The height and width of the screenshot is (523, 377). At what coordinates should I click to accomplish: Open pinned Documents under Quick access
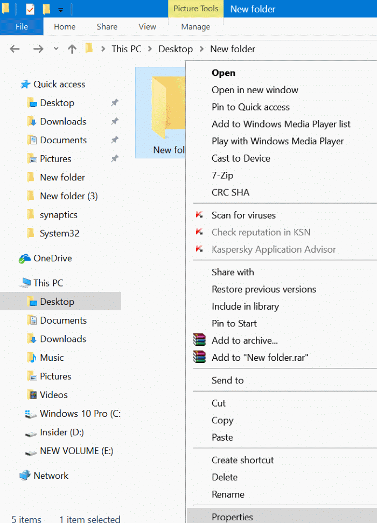tap(64, 140)
